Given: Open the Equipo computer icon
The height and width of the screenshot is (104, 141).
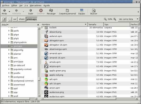Looking at the screenshot, I should pos(82,10).
